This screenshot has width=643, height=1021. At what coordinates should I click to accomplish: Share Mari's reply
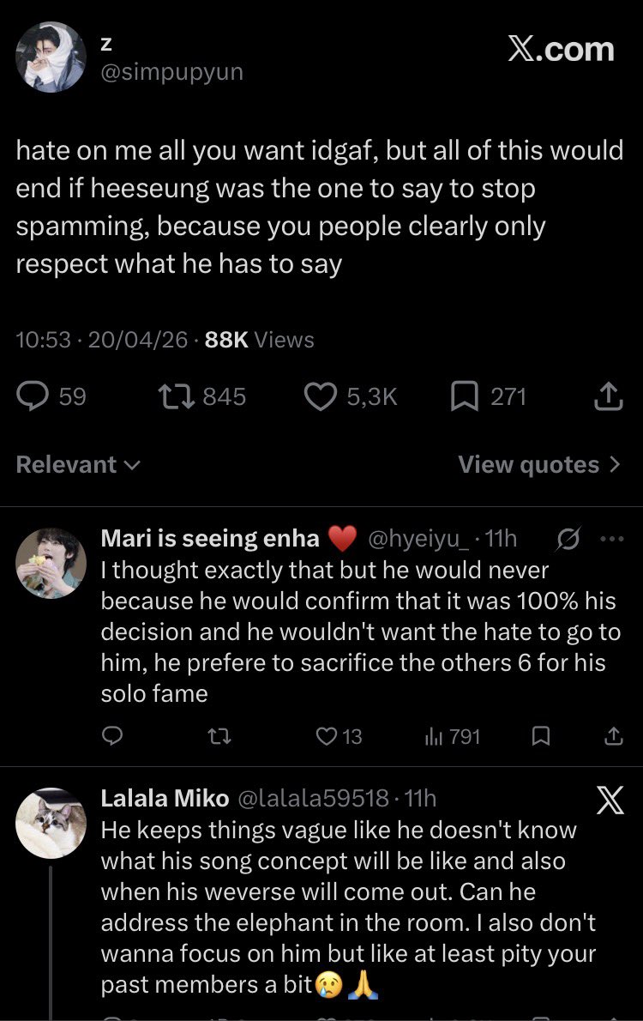(x=614, y=736)
